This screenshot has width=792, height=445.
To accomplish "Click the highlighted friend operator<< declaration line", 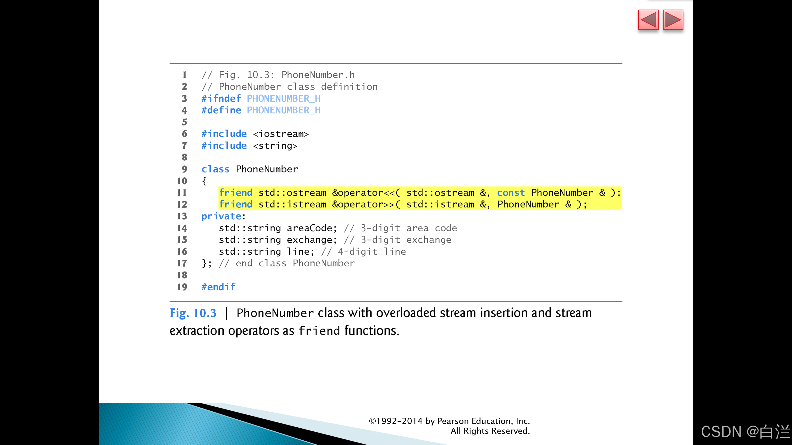I will [419, 193].
